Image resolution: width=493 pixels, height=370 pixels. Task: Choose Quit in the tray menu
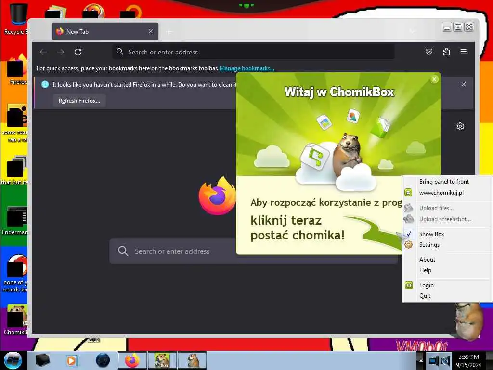pos(425,296)
